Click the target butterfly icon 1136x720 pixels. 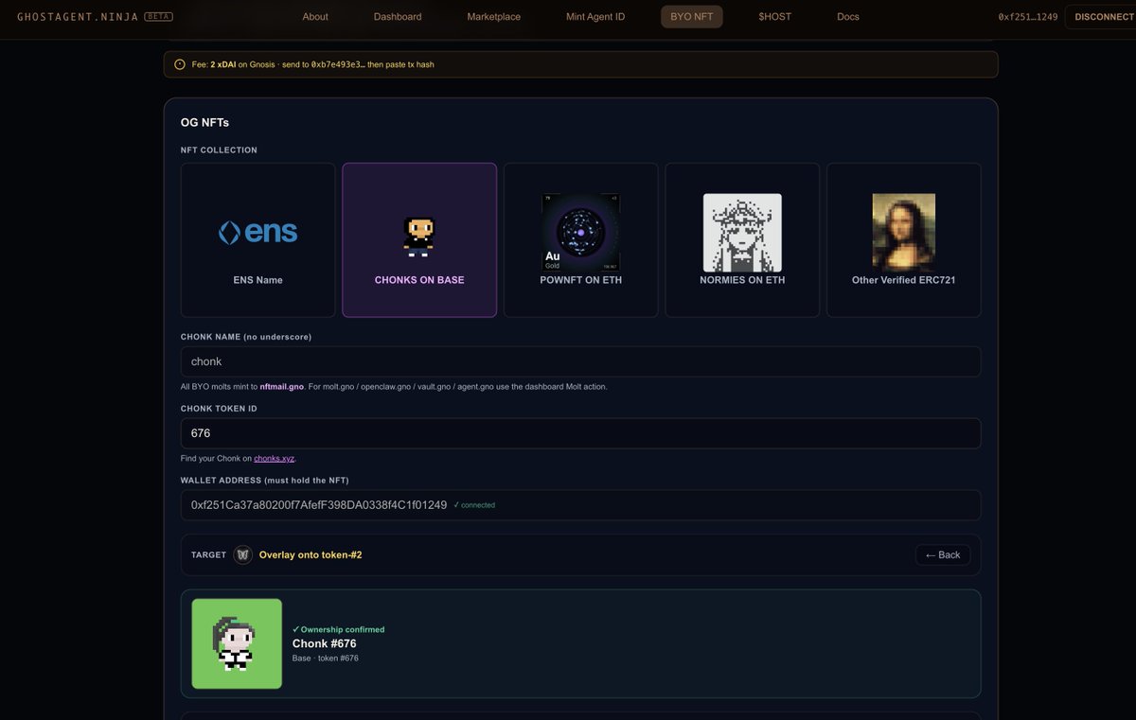tap(243, 554)
